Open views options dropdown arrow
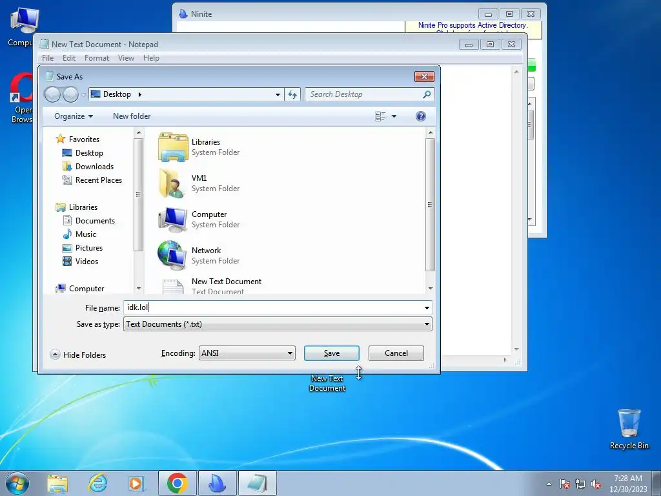This screenshot has width=661, height=496. tap(394, 116)
